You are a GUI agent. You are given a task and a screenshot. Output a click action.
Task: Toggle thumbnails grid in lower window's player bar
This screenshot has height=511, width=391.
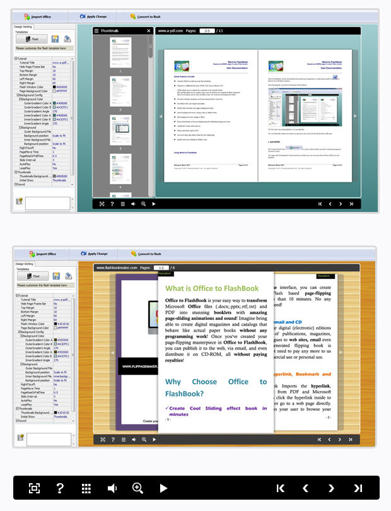pos(124,439)
